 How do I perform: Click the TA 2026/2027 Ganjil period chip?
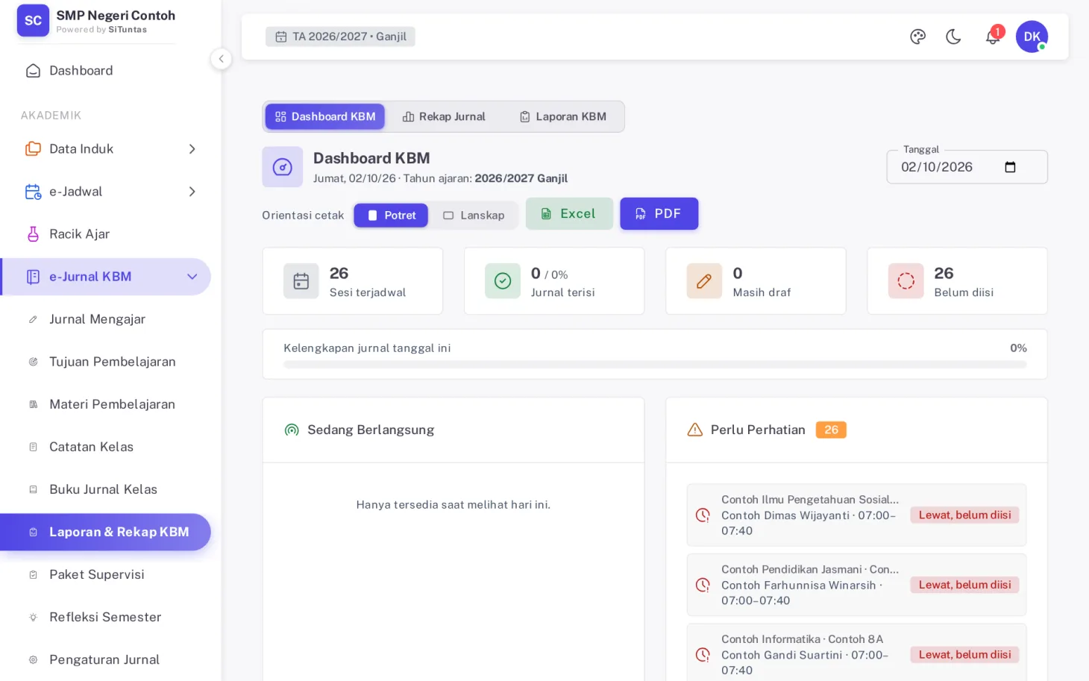(x=340, y=37)
